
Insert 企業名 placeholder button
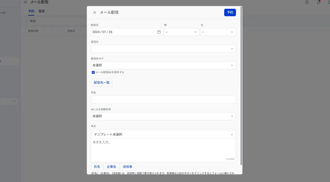coord(111,167)
